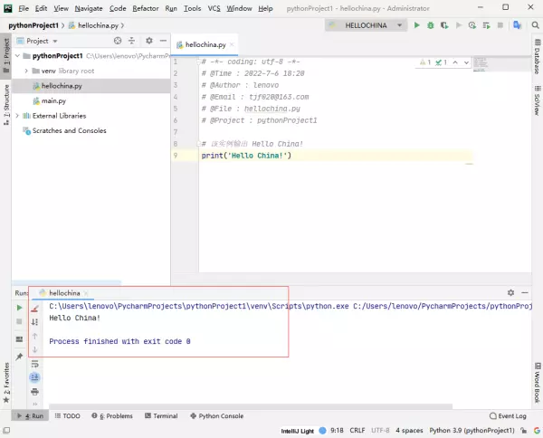Open the HELLOCHINA run configuration dropdown
The image size is (543, 438).
pos(366,25)
